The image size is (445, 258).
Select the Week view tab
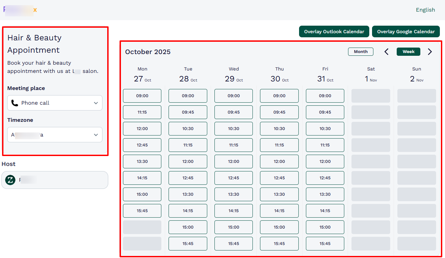tap(408, 51)
